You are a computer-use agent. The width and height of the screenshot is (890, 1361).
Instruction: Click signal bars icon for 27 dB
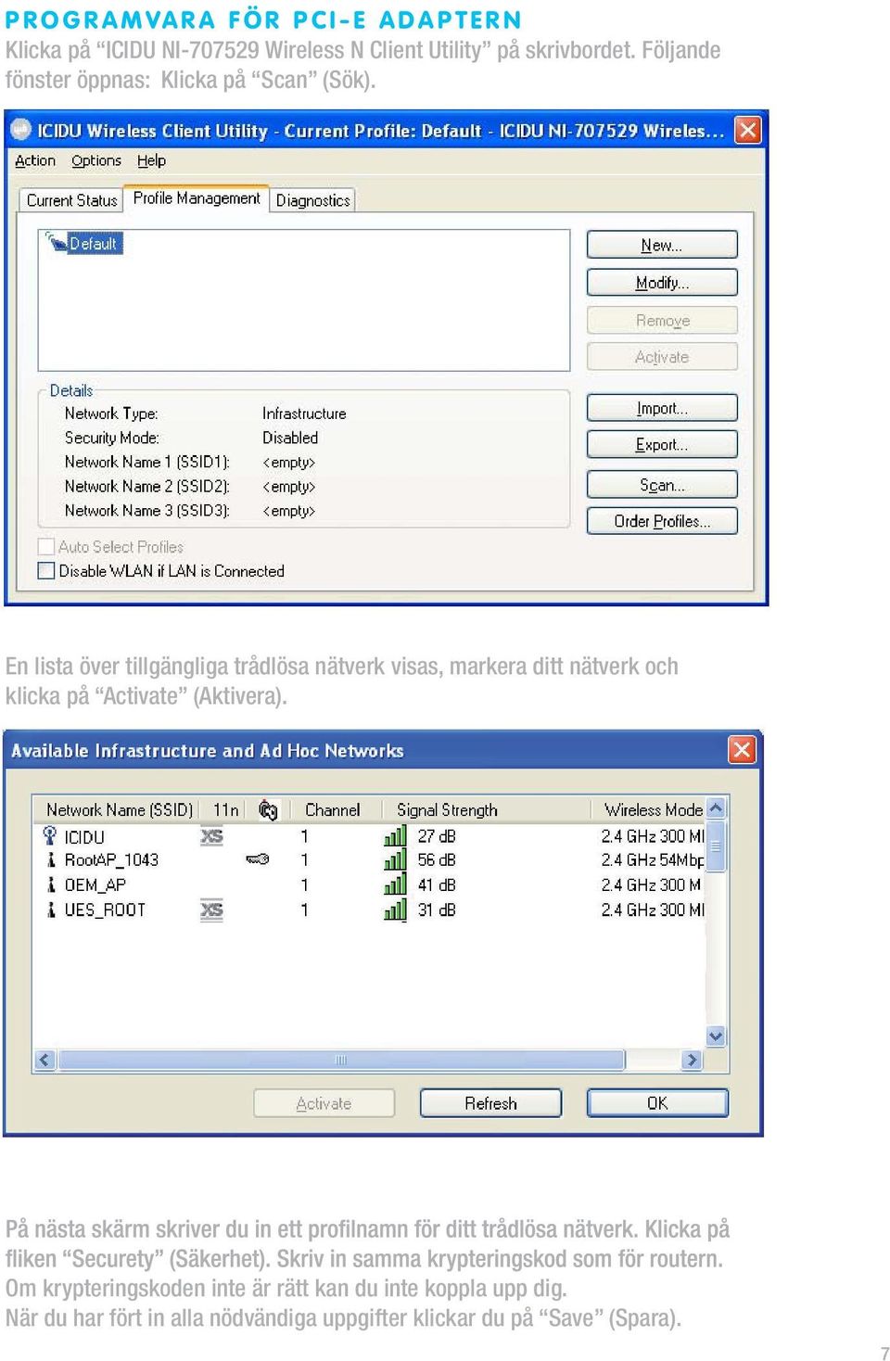(395, 836)
